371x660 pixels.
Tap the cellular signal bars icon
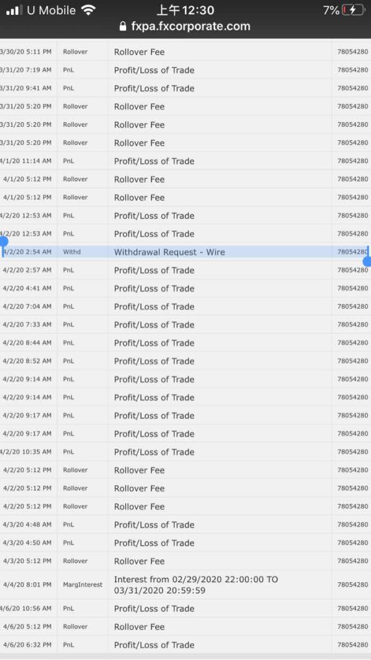tap(14, 11)
